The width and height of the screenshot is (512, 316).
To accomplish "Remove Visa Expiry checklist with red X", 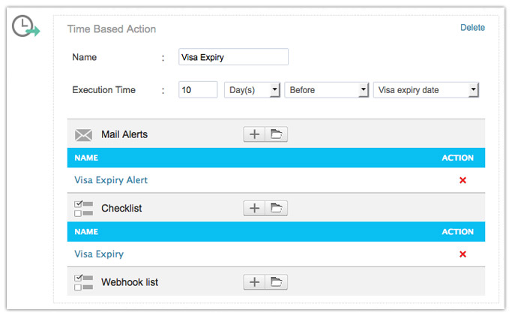I will click(x=463, y=254).
